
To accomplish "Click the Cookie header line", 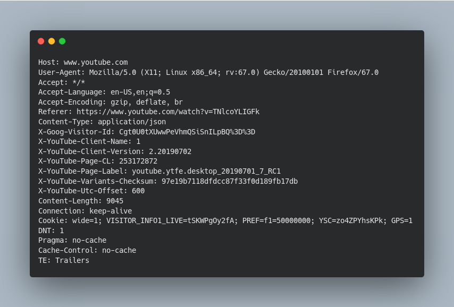I will pos(225,220).
